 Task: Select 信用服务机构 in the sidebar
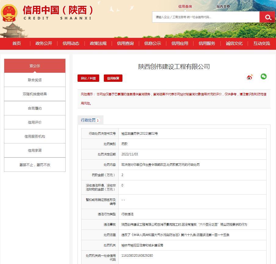[x=35, y=136]
